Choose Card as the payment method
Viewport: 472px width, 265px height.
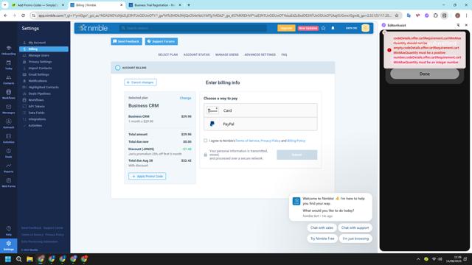coord(260,110)
